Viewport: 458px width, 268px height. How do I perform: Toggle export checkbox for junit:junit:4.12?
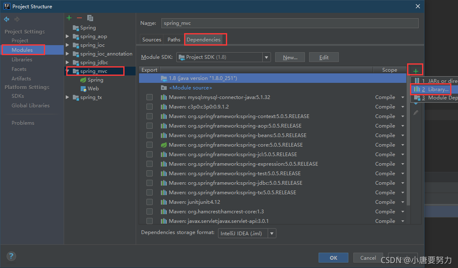pos(149,202)
